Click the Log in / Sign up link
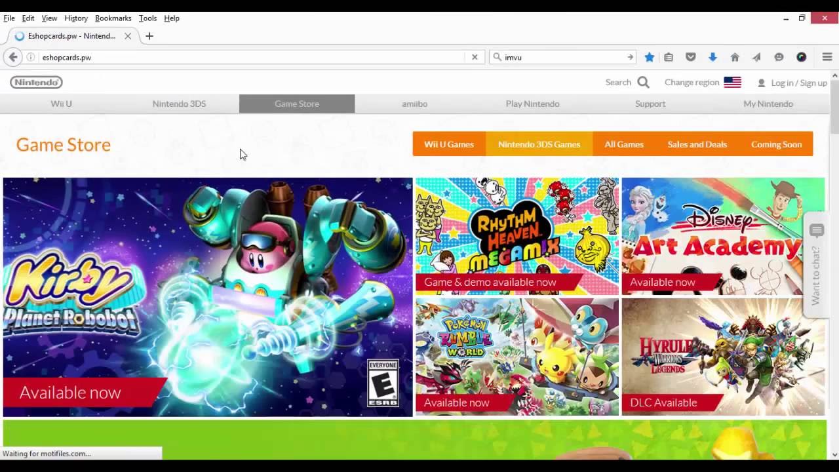The image size is (839, 472). point(799,83)
